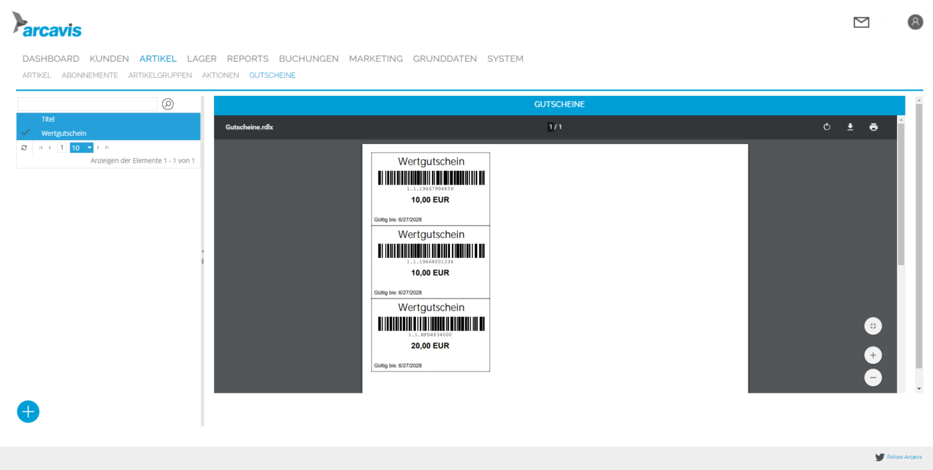The height and width of the screenshot is (470, 933).
Task: Go to the next list page
Action: click(99, 147)
